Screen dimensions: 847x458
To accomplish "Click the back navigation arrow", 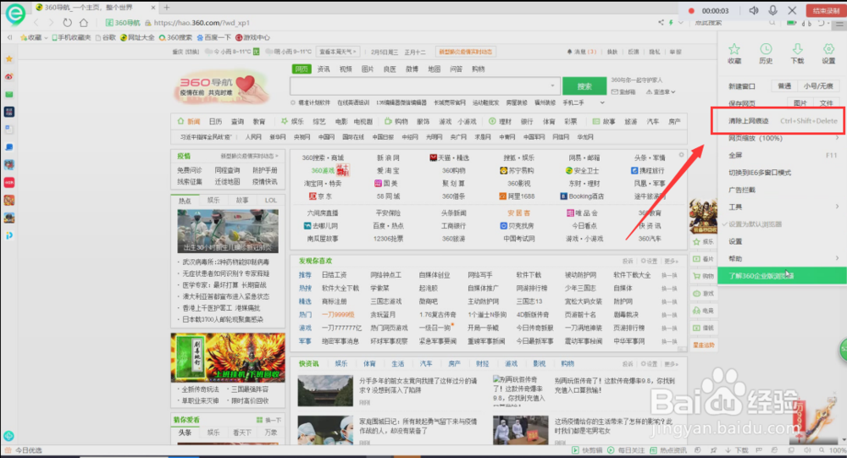I will (x=36, y=23).
